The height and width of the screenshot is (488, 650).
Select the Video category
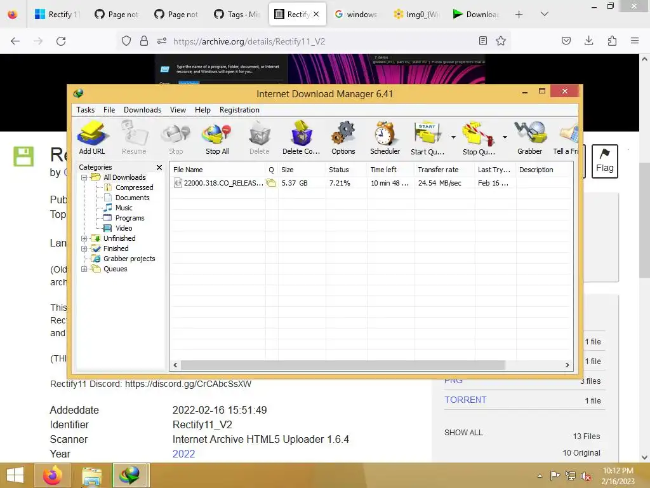[124, 228]
